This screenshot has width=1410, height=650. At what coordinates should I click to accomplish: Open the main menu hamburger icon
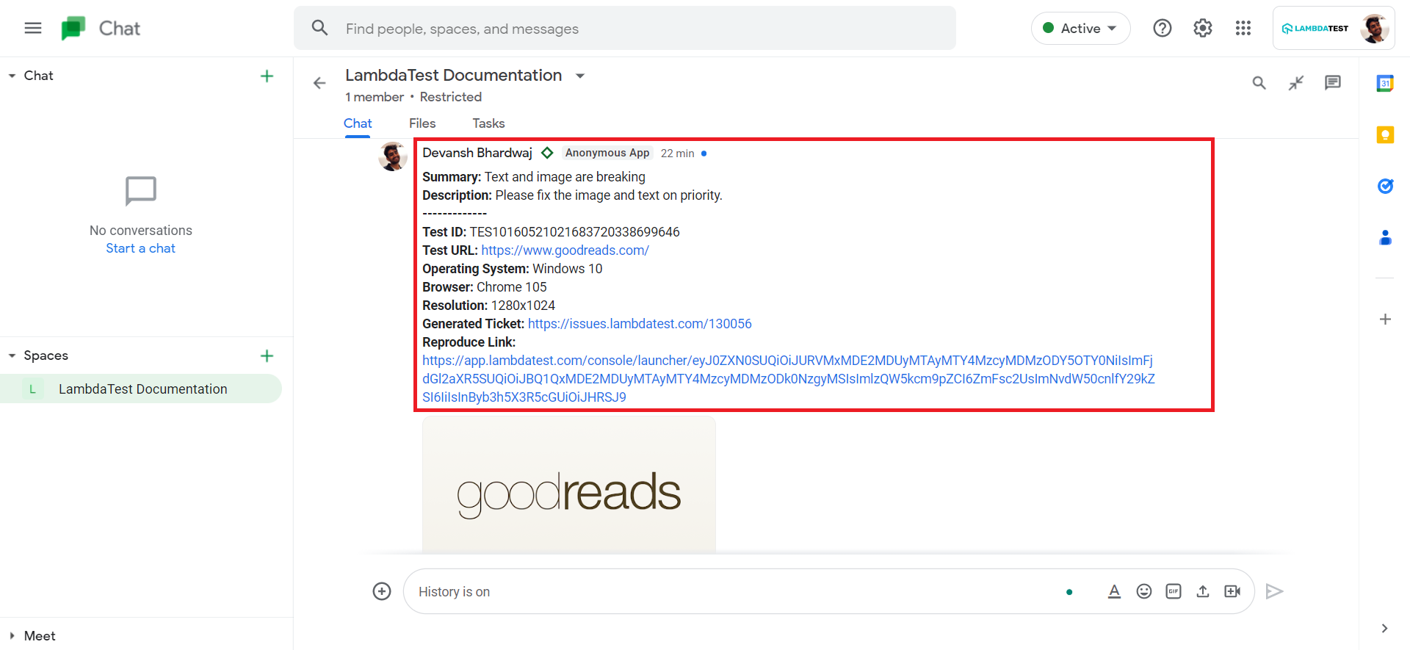point(33,29)
